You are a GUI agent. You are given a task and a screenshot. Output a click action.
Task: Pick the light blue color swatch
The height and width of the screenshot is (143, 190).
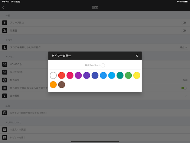(x=112, y=75)
